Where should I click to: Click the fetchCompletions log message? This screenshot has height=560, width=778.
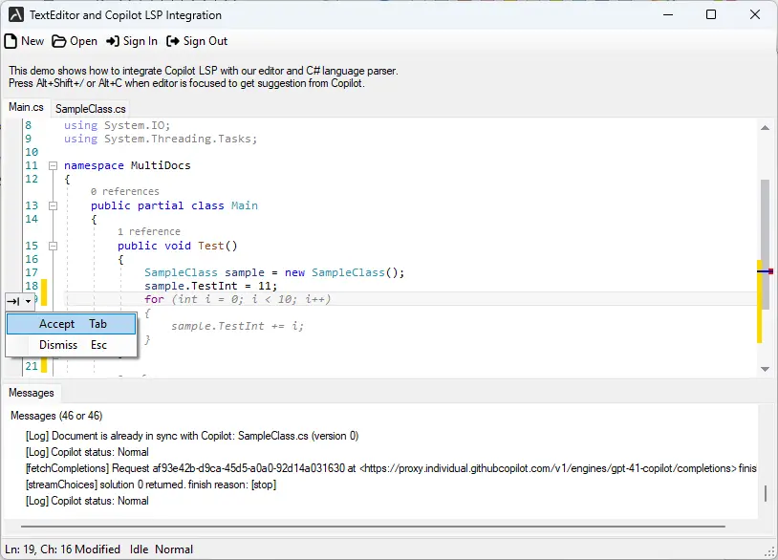[x=391, y=468]
